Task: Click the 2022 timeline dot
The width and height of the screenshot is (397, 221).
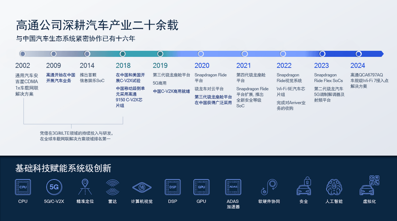Action: click(x=283, y=54)
